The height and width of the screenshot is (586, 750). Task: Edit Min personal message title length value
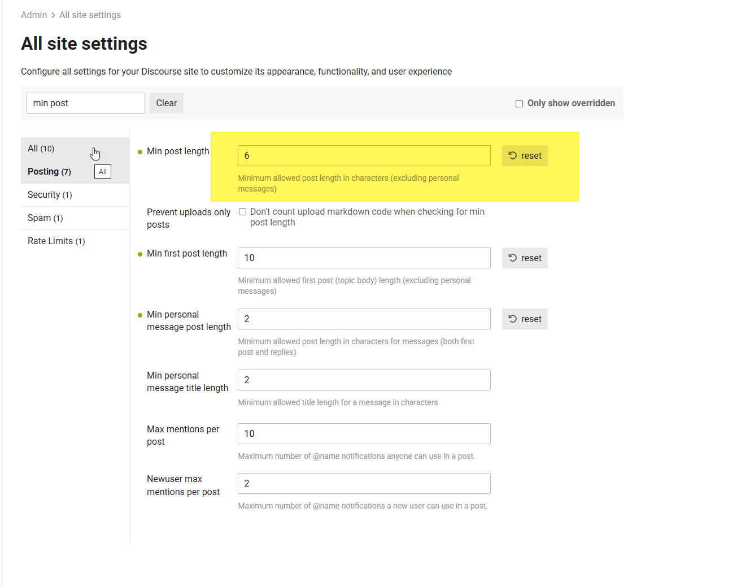click(x=364, y=380)
